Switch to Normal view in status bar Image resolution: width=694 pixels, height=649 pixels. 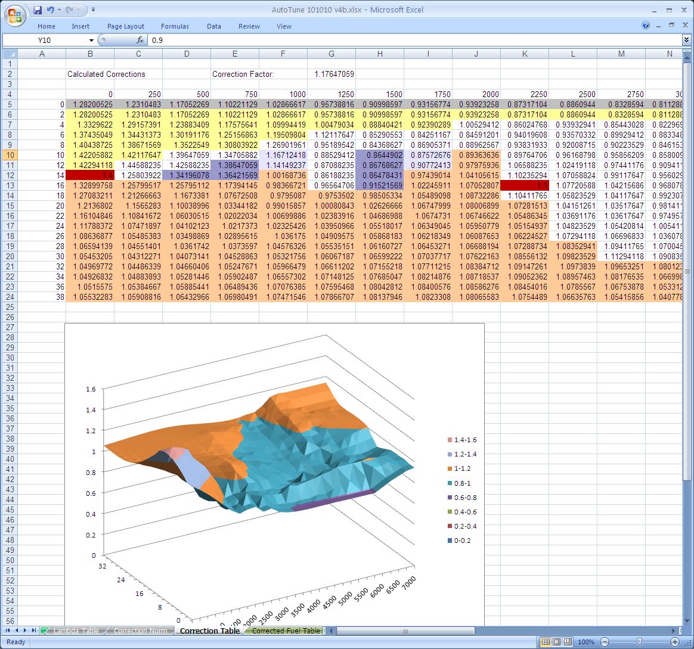545,642
